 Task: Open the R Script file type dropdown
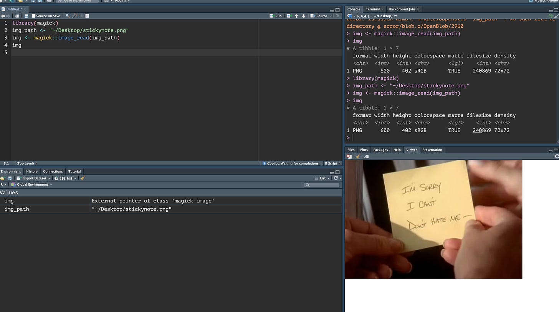pos(332,163)
